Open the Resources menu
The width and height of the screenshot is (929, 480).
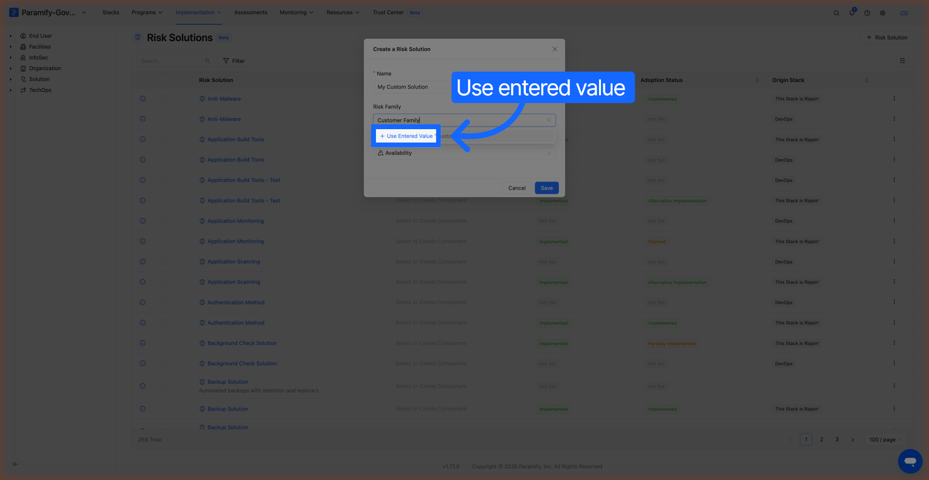(343, 13)
